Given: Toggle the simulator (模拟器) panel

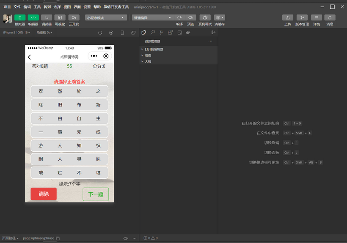Looking at the screenshot, I should [x=20, y=17].
